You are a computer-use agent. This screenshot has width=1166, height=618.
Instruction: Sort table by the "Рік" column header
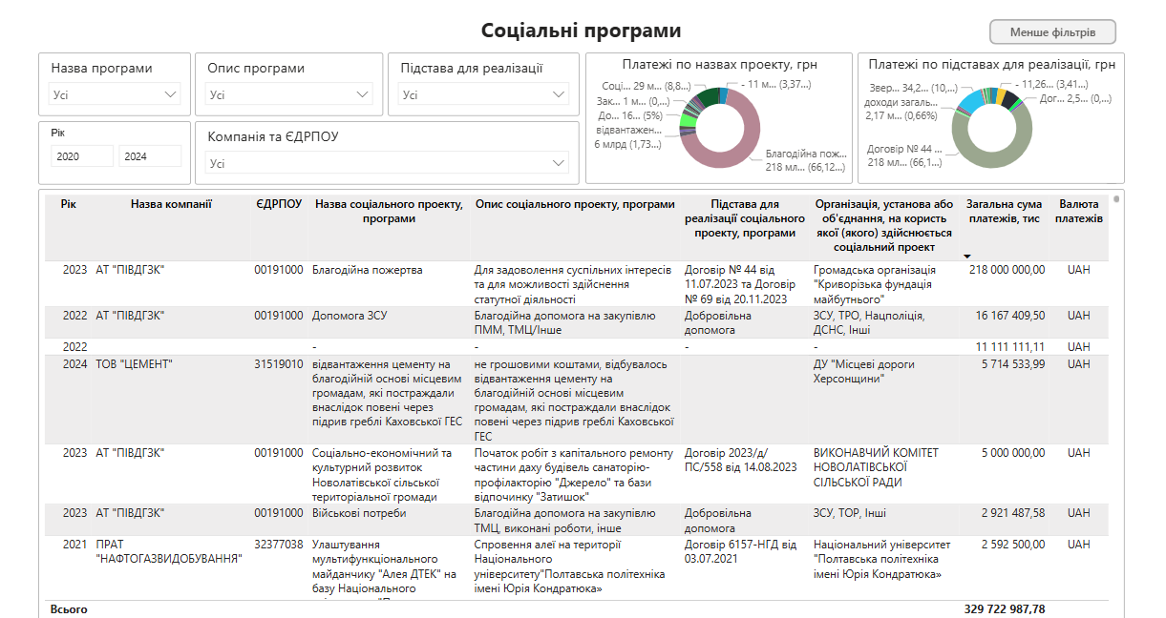[68, 204]
